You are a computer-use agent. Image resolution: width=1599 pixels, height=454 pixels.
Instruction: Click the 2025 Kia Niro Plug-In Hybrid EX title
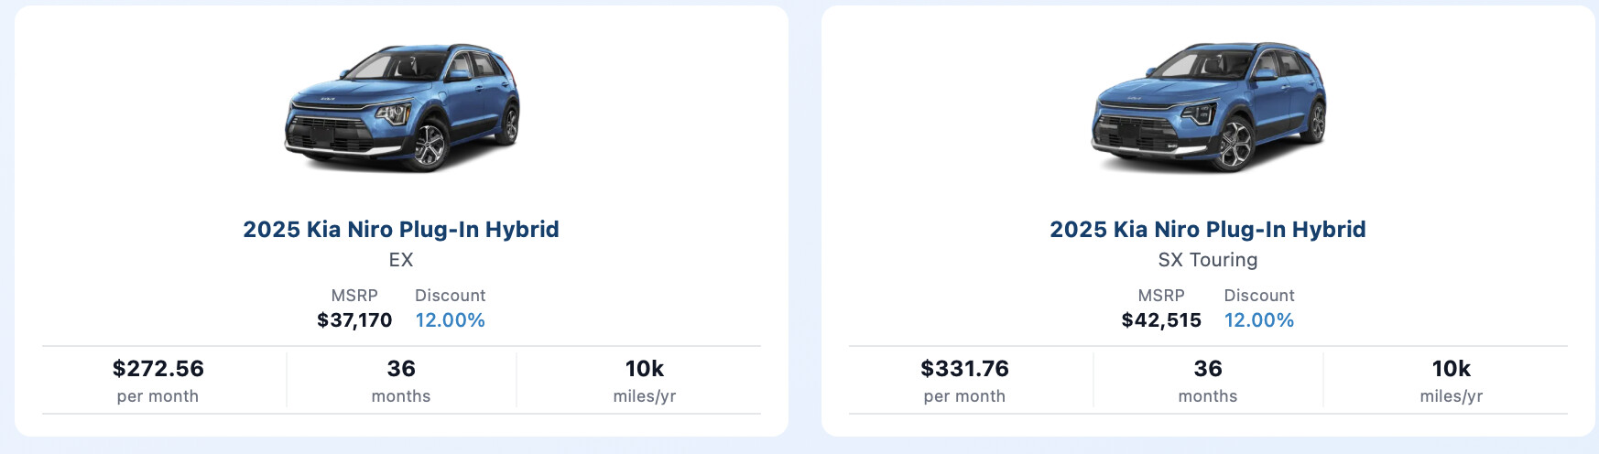(x=401, y=229)
